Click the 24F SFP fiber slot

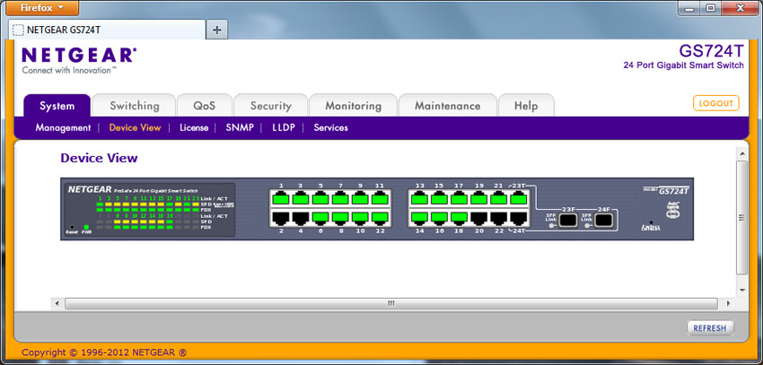(603, 221)
